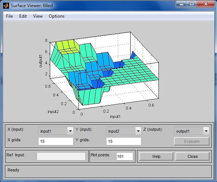Click the Ref. Input field

click(61, 156)
